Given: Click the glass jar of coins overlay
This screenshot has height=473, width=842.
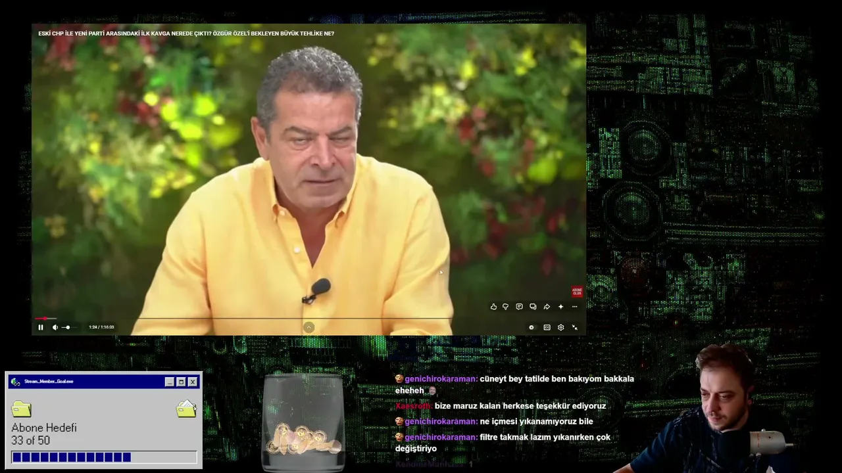Looking at the screenshot, I should [x=303, y=422].
